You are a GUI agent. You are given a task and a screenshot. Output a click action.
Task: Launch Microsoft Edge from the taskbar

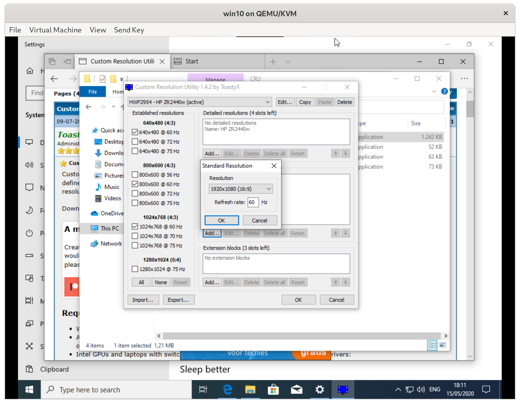[227, 390]
